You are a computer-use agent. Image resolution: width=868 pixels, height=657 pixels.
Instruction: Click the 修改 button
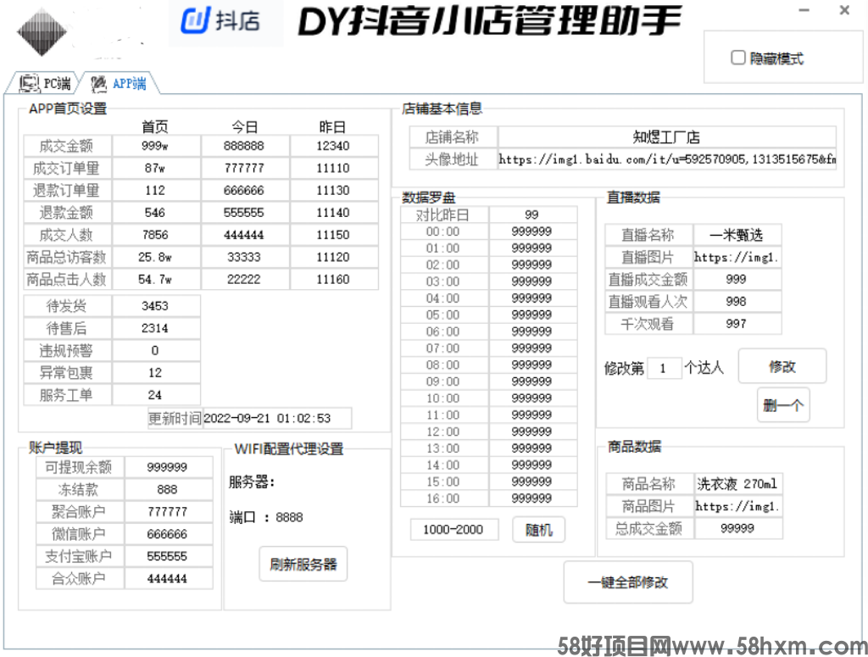click(782, 366)
